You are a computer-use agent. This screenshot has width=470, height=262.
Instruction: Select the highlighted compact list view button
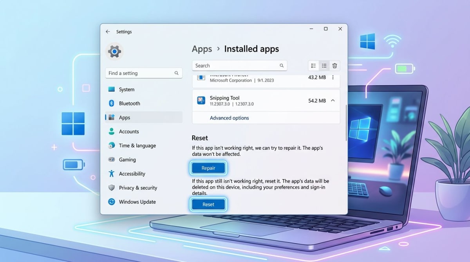click(x=324, y=66)
